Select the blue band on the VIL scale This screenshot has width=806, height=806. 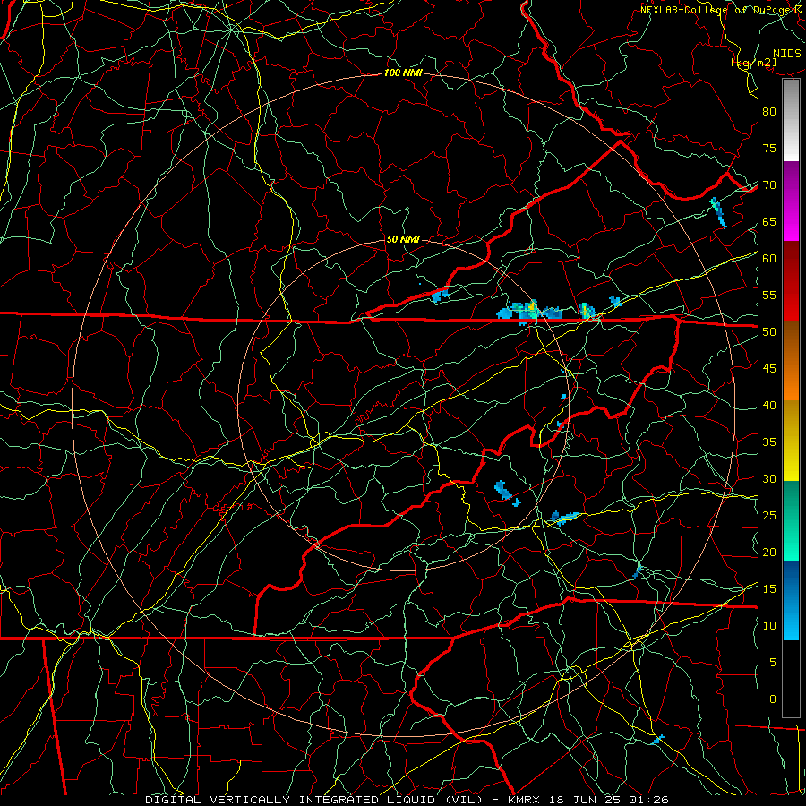click(791, 600)
